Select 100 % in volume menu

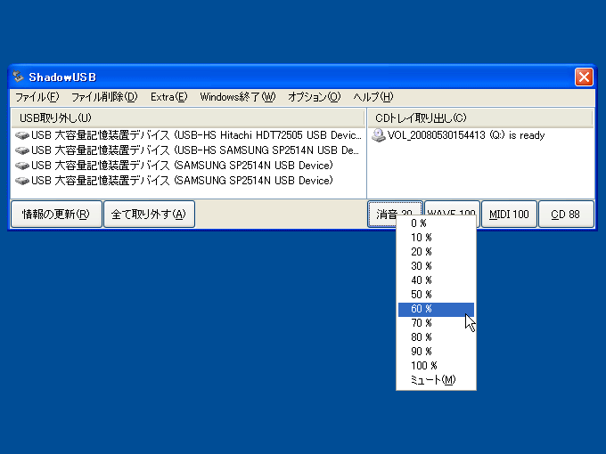(436, 366)
